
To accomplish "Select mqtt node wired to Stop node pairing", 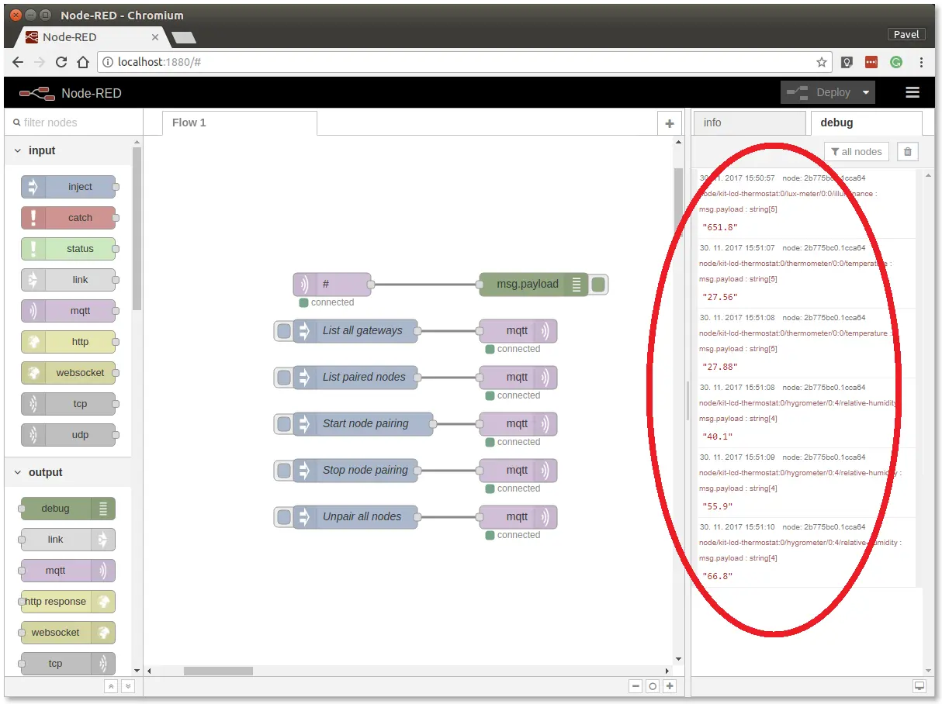I will pos(518,471).
